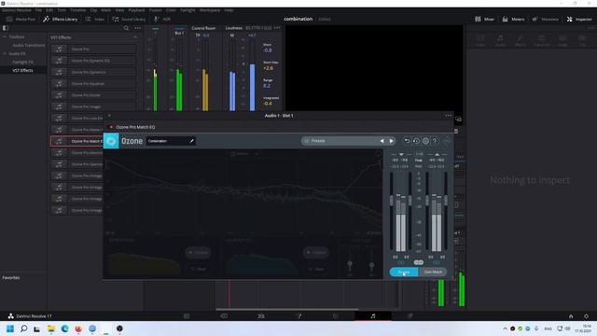The width and height of the screenshot is (597, 336).
Task: Select Ozone Pro Imager effect
Action: point(93,106)
